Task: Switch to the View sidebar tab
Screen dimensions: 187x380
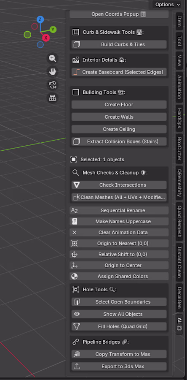Action: click(x=179, y=60)
